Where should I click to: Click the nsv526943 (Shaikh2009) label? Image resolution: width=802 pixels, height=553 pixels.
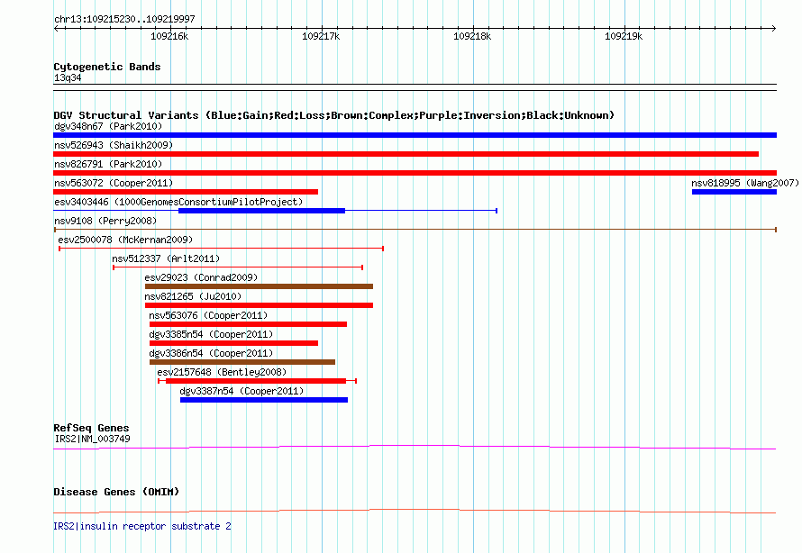point(114,145)
